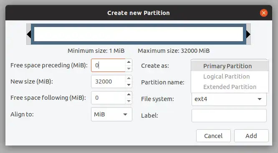Click the partition size graphic bar

[x=139, y=34]
